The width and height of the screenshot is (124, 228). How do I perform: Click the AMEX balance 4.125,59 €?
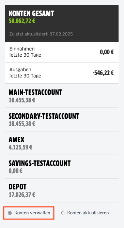click(20, 147)
